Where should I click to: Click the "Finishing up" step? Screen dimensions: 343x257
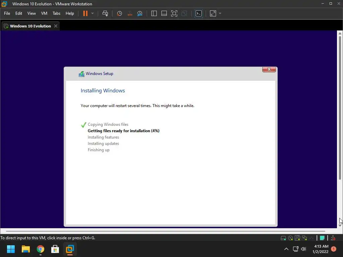(x=98, y=150)
